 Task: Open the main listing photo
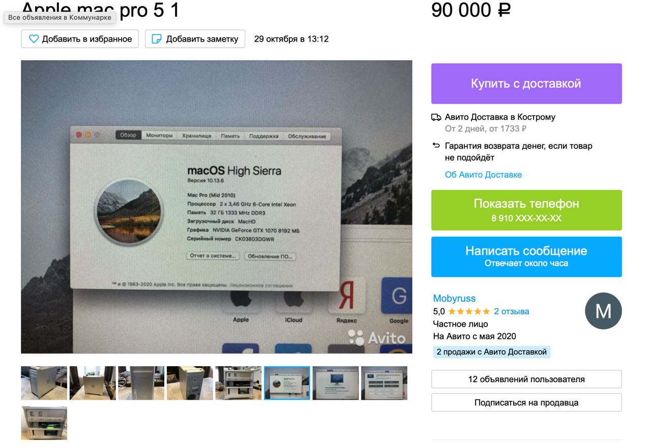[217, 207]
